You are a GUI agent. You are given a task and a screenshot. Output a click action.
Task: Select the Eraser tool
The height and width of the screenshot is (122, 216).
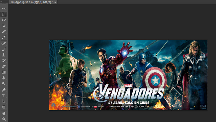4,66
